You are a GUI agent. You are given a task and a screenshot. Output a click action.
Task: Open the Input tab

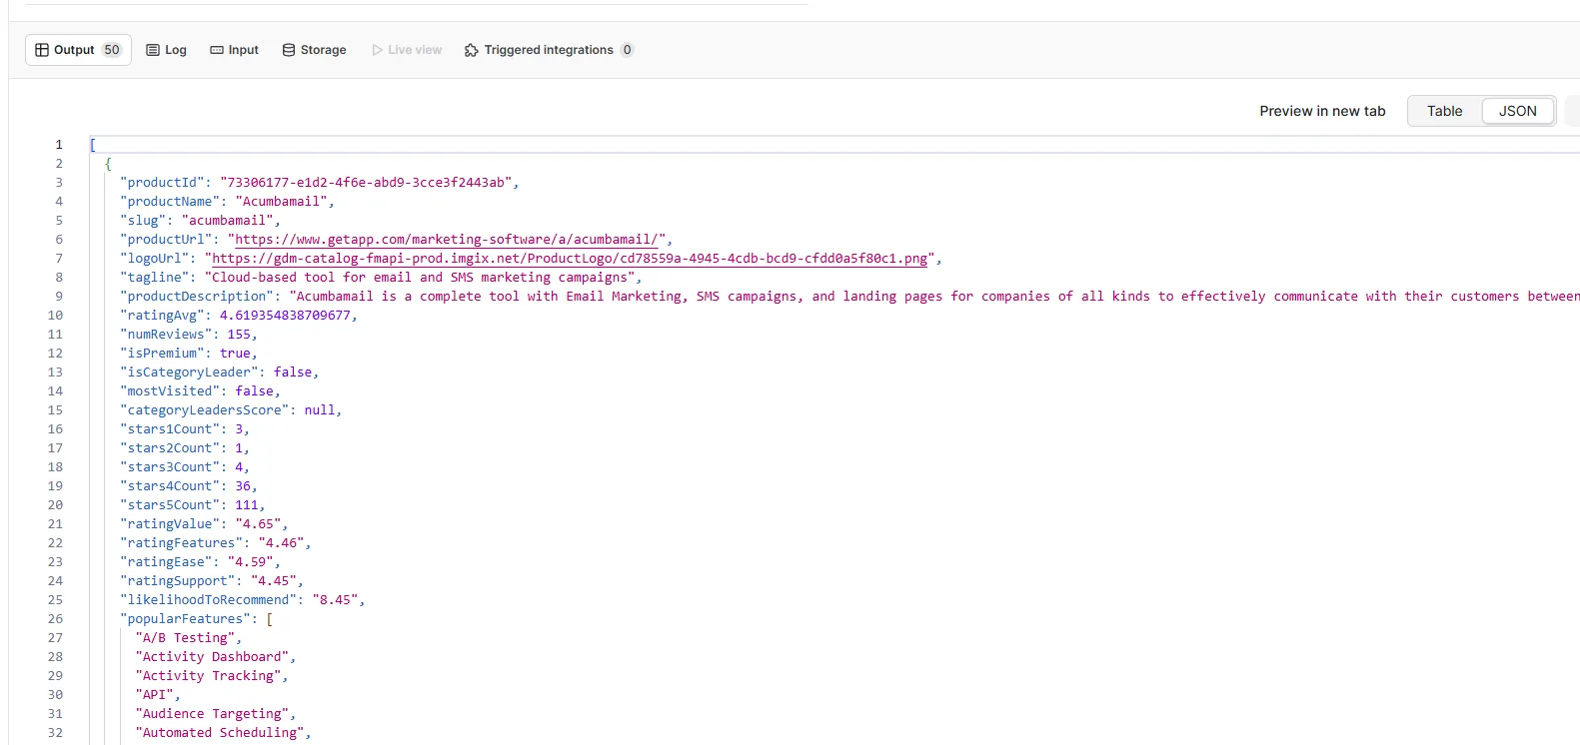(x=234, y=50)
